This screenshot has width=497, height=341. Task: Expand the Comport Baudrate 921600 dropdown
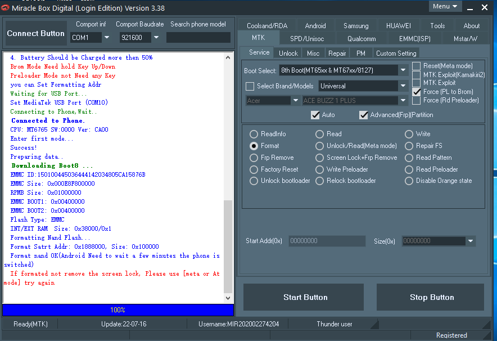click(x=156, y=38)
